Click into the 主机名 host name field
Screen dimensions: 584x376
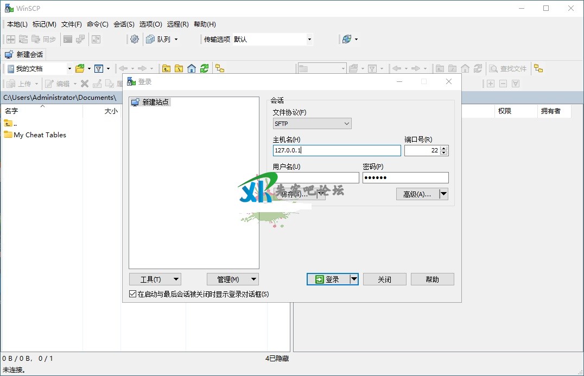(337, 151)
